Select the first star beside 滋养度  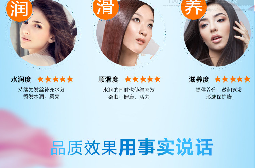(x=218, y=79)
